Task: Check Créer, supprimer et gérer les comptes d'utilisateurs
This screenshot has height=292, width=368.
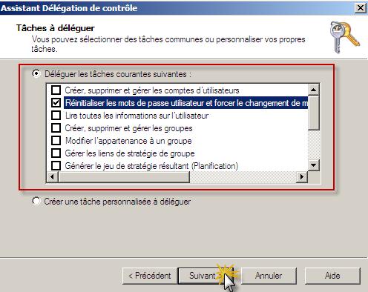Action: 56,90
